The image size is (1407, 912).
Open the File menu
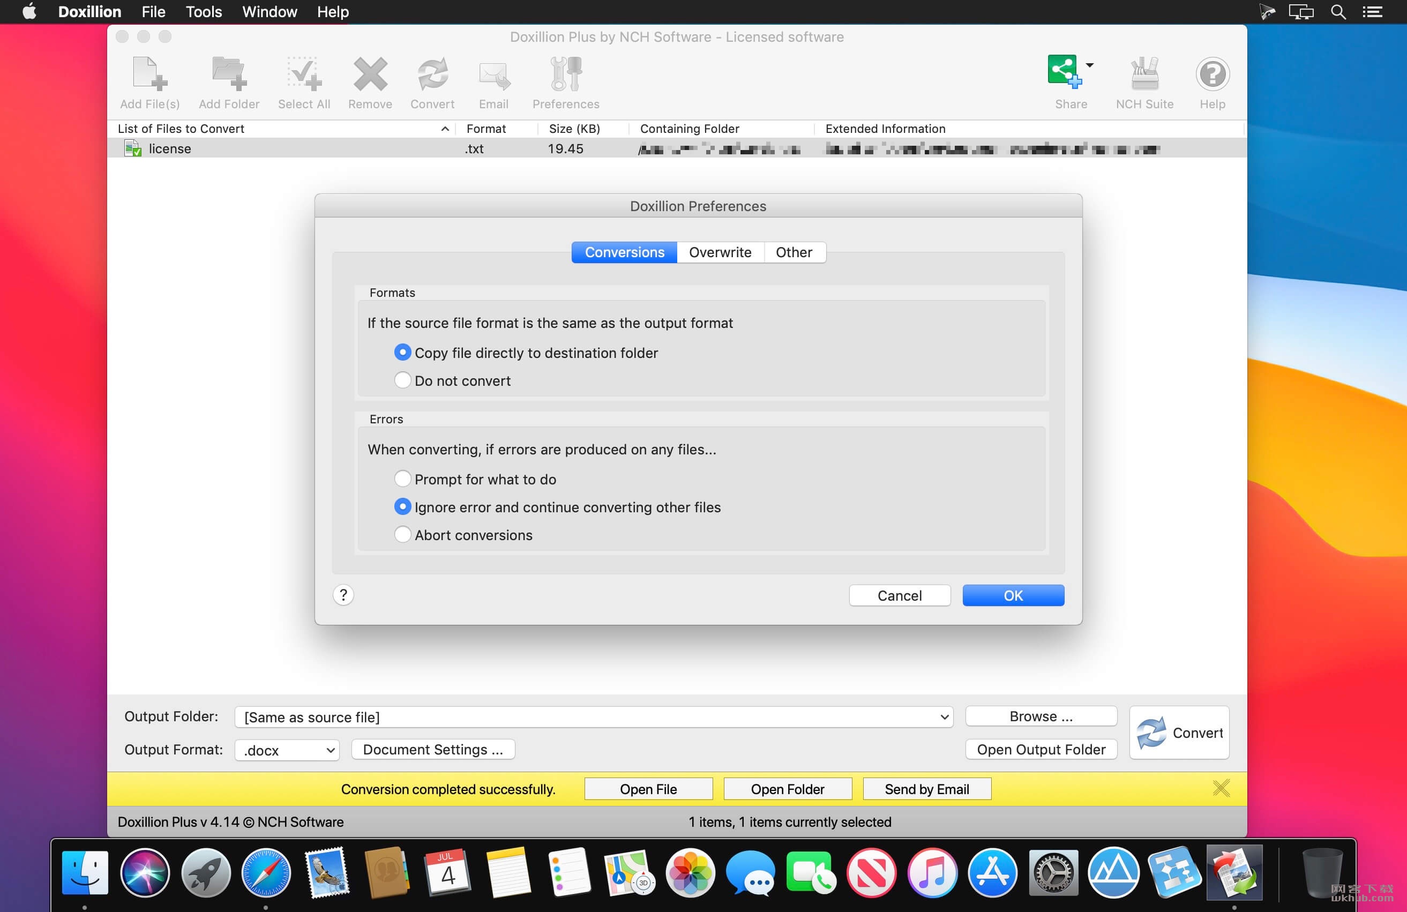click(153, 12)
